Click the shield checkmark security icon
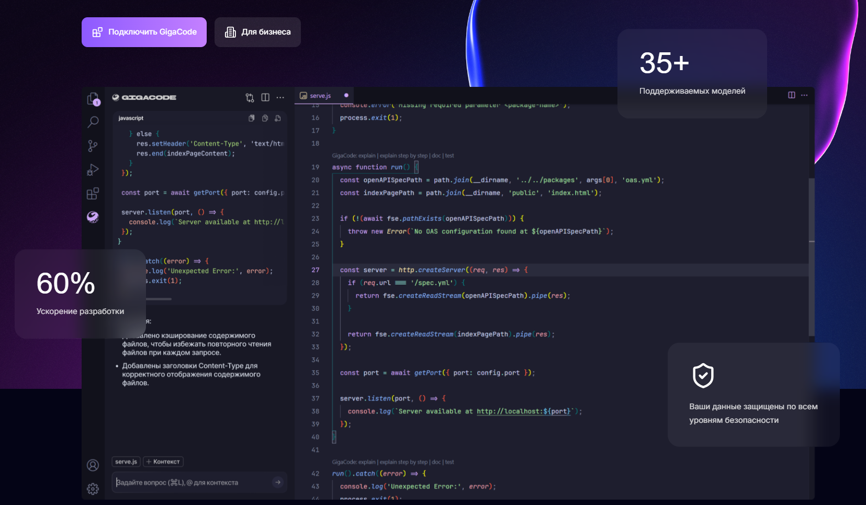Screen dimensions: 866x505 [x=703, y=375]
